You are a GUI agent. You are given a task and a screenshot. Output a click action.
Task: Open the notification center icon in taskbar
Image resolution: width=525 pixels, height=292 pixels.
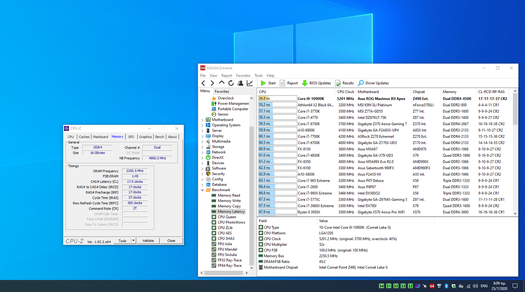pyautogui.click(x=515, y=286)
